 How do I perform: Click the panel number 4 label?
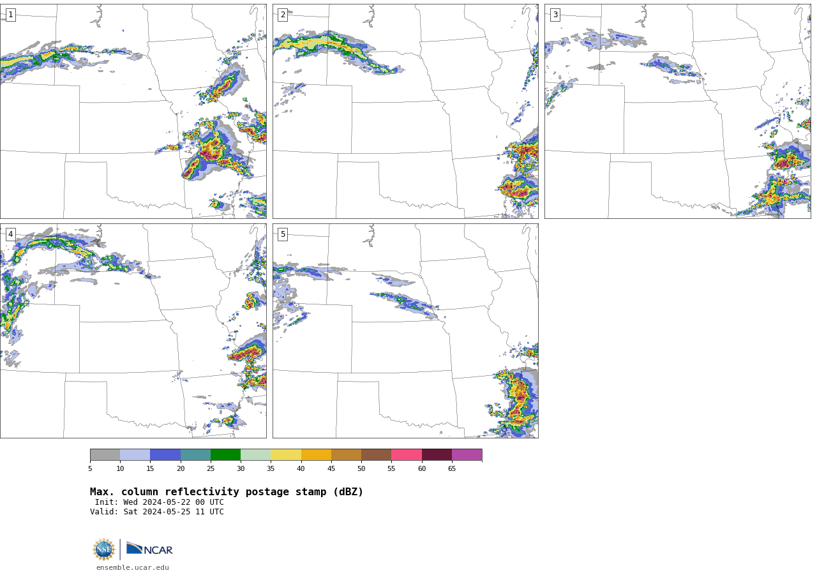10,234
